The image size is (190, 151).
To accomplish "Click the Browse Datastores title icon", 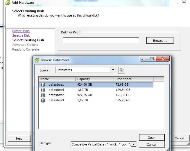I will (x=37, y=60).
